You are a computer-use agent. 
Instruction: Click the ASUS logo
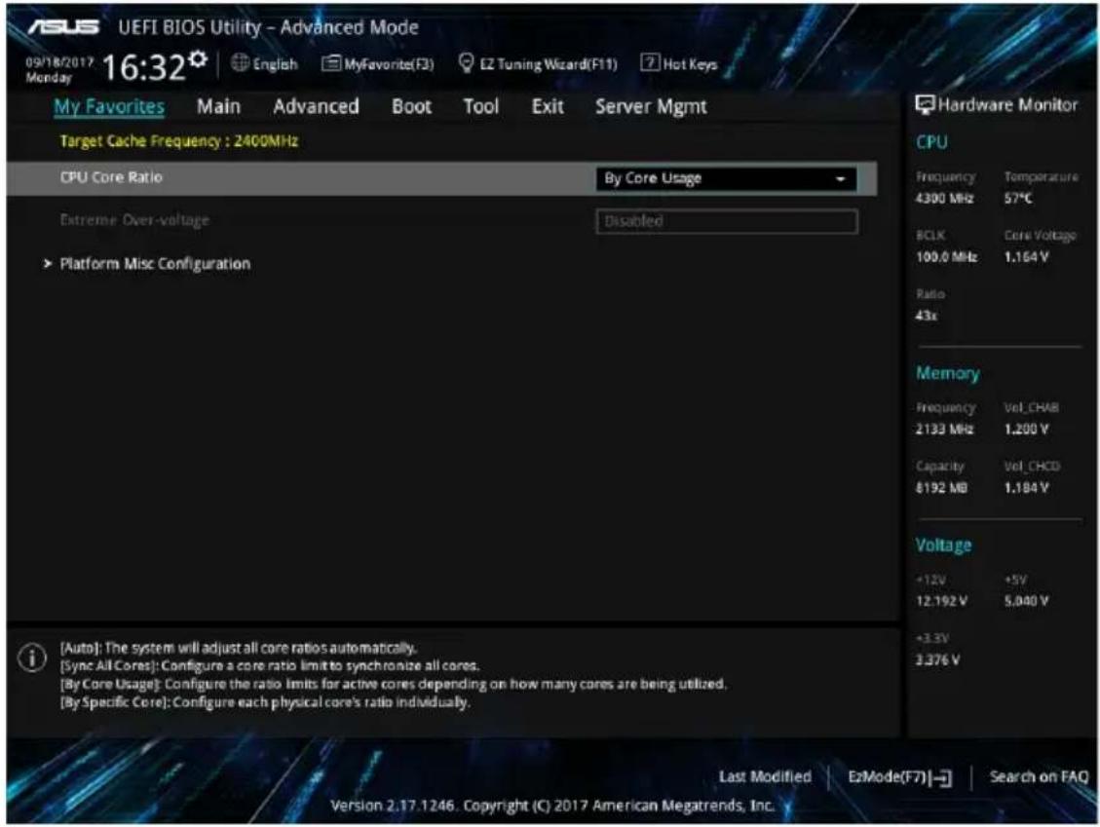pos(64,26)
